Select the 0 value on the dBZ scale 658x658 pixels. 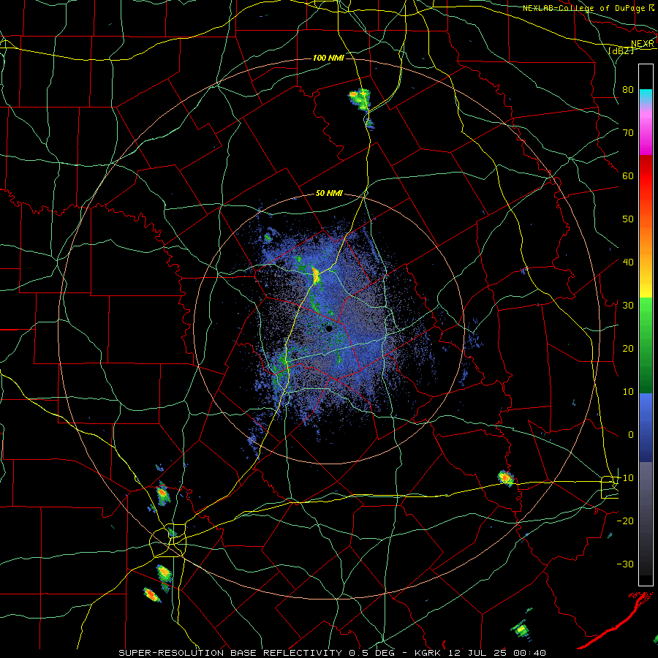click(630, 435)
